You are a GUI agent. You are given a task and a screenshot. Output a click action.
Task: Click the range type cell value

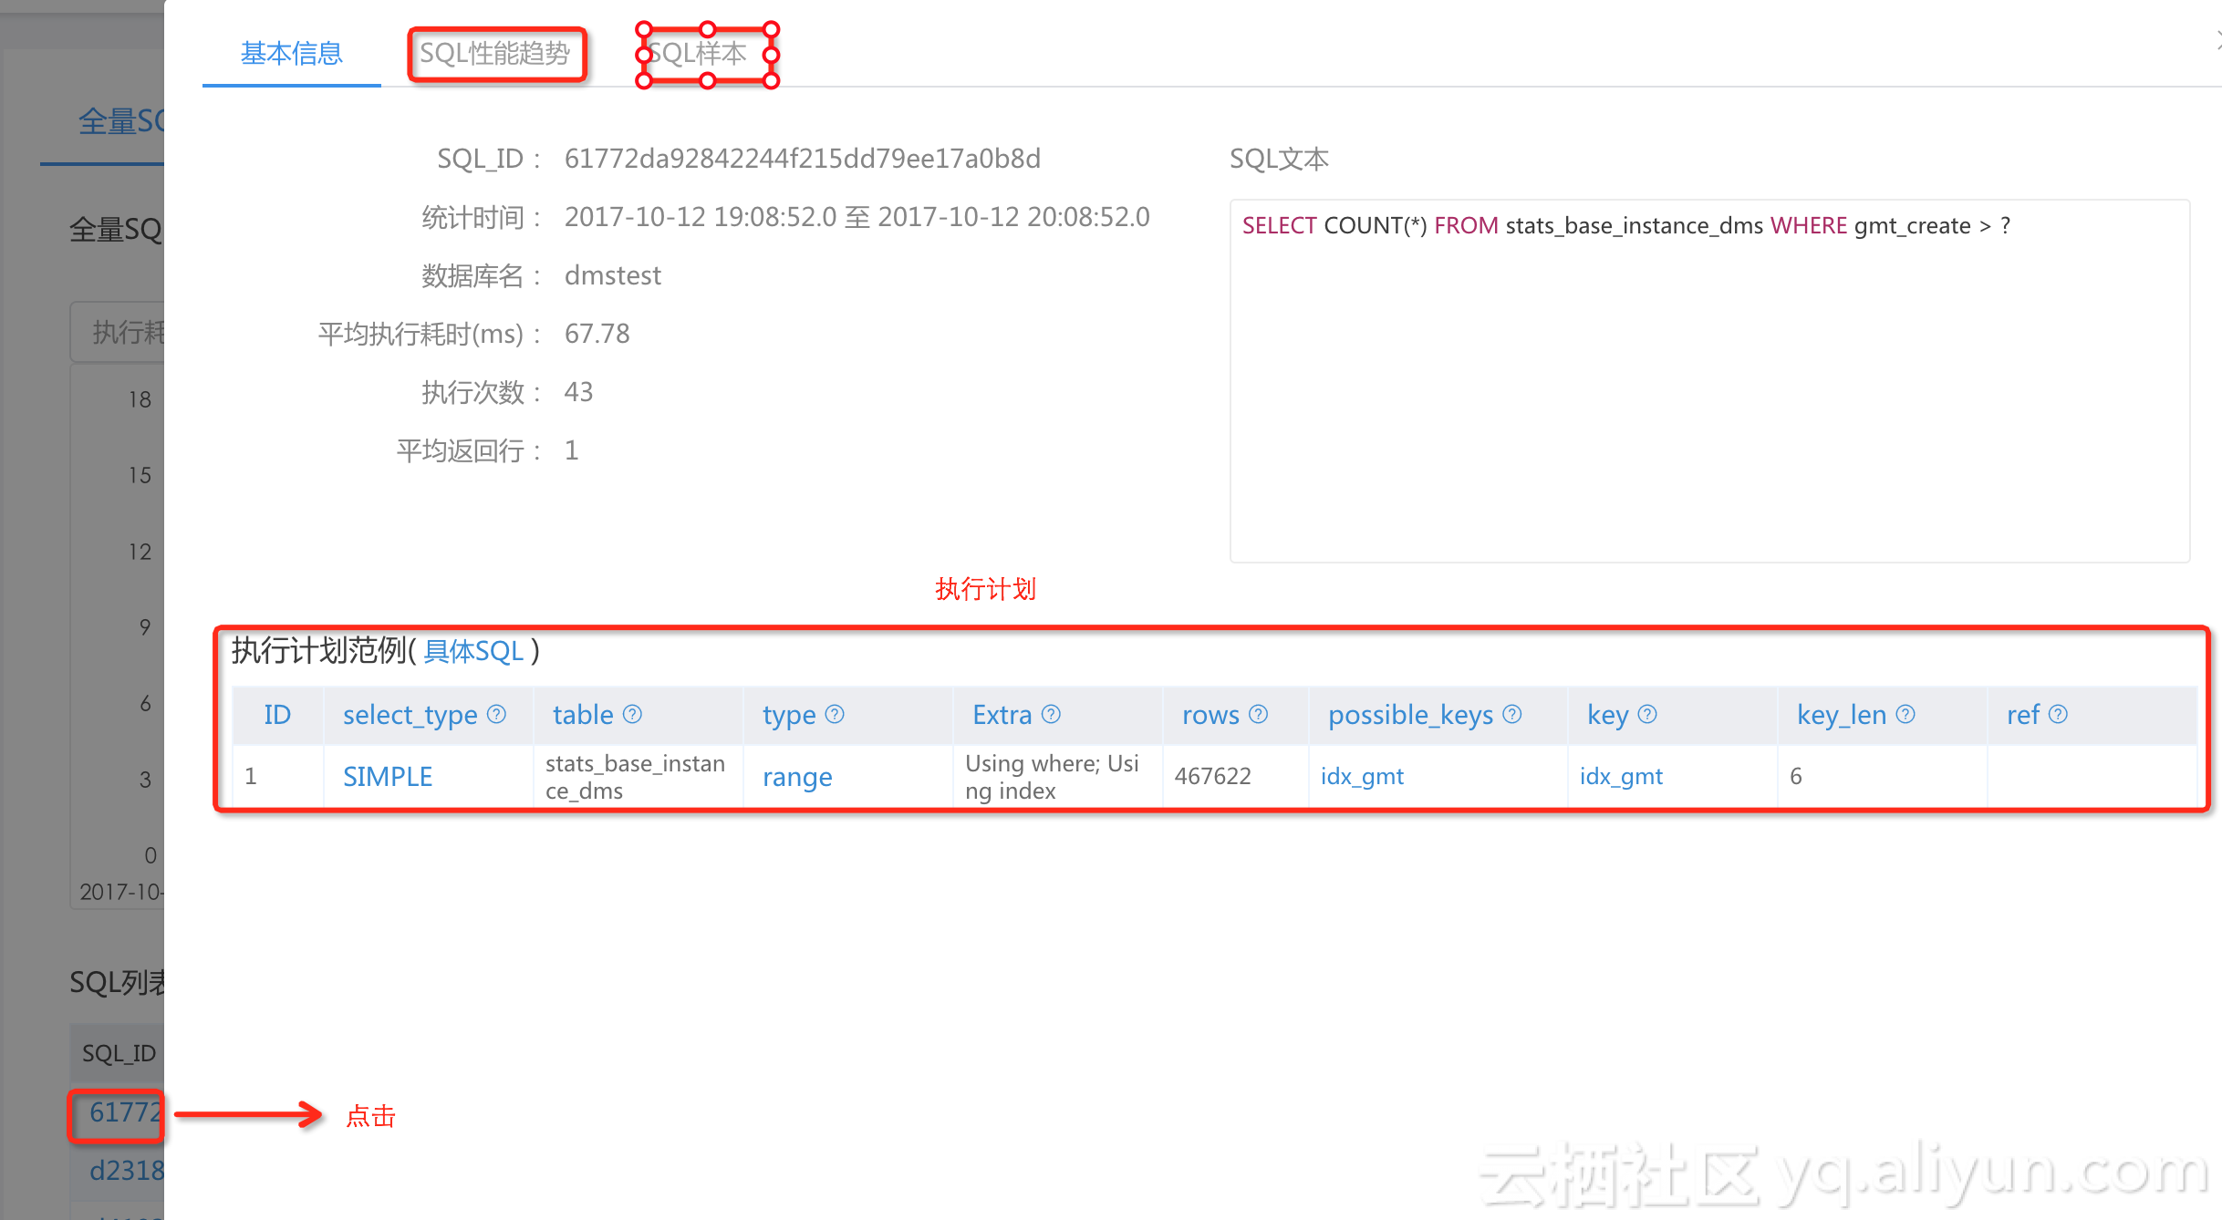(x=797, y=777)
